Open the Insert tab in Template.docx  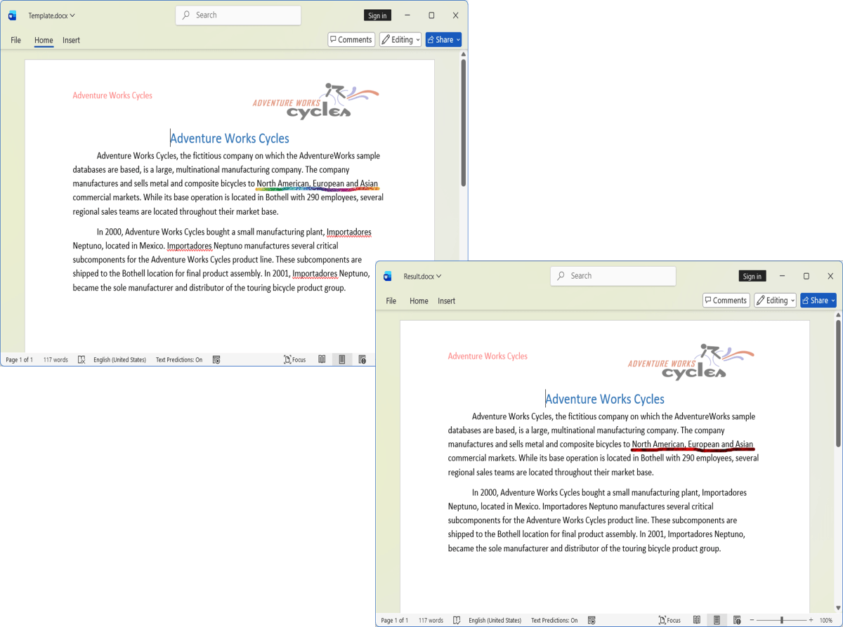click(x=71, y=40)
